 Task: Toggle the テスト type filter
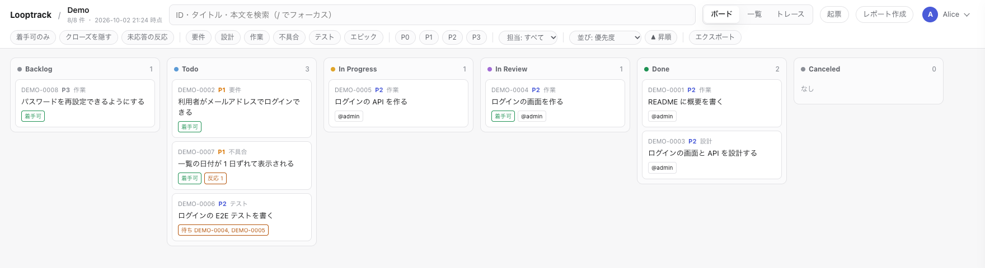pyautogui.click(x=325, y=37)
